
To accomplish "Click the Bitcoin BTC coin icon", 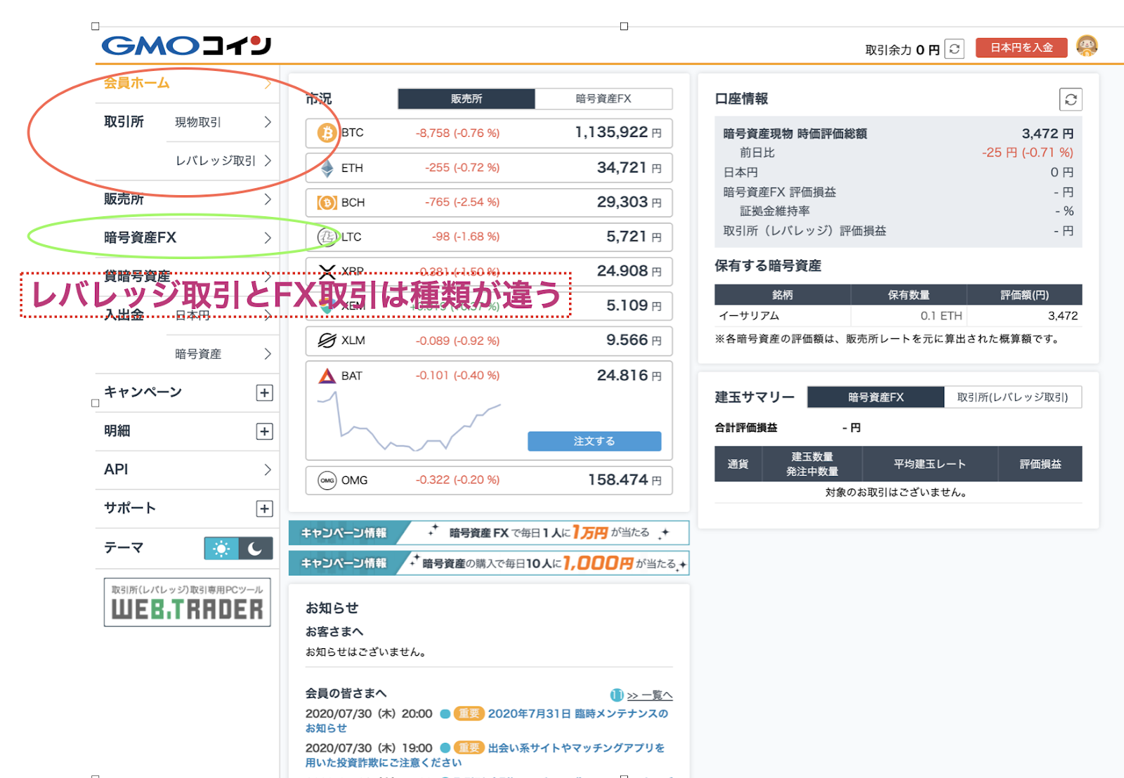I will pos(327,133).
